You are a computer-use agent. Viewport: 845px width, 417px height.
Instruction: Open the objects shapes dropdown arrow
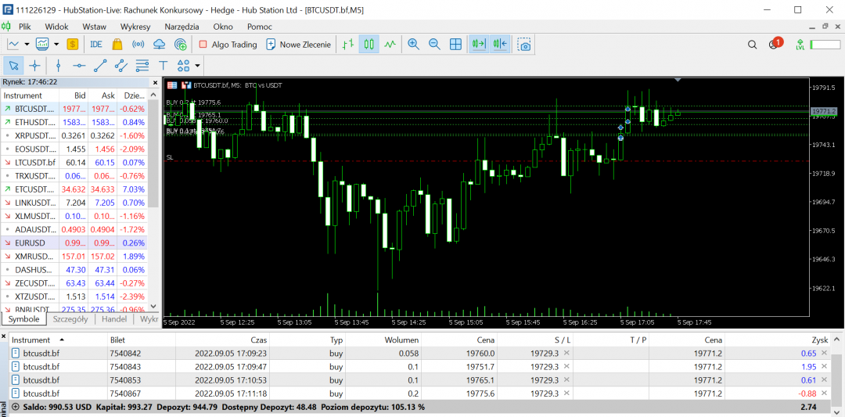[198, 66]
